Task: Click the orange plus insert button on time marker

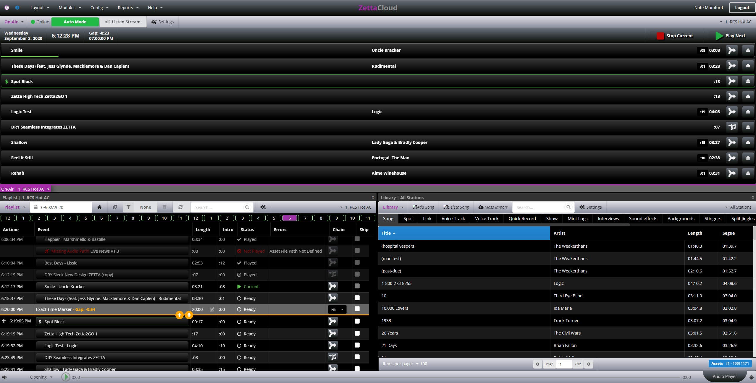Action: click(x=179, y=315)
